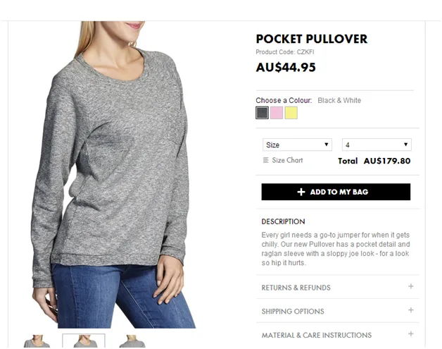This screenshot has width=442, height=349.
Task: Click the plus icon beside Shipping Options
Action: pyautogui.click(x=411, y=310)
